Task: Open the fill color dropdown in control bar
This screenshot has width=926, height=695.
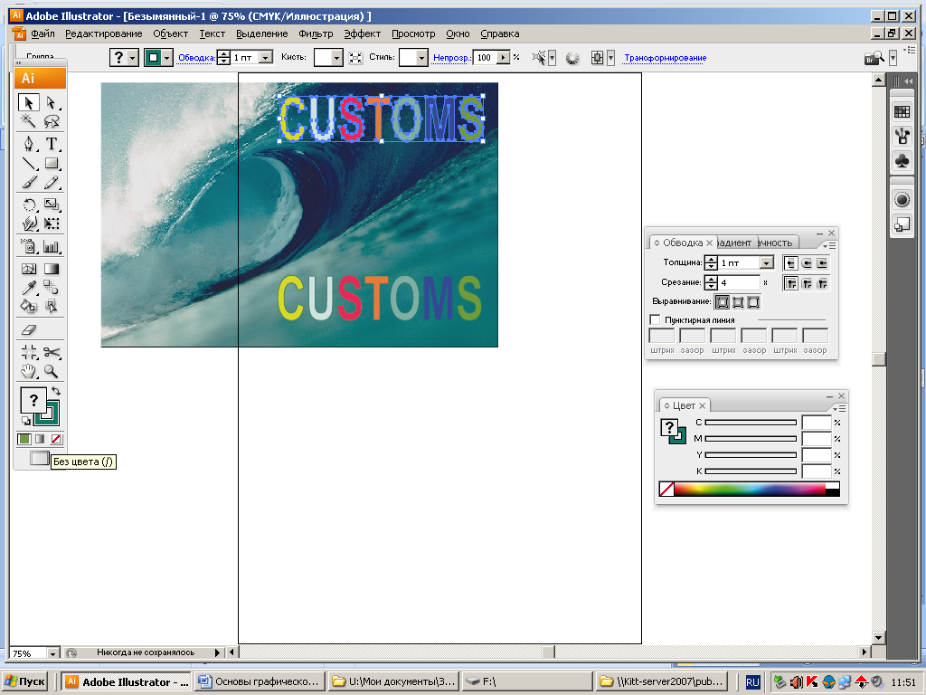Action: coord(133,57)
